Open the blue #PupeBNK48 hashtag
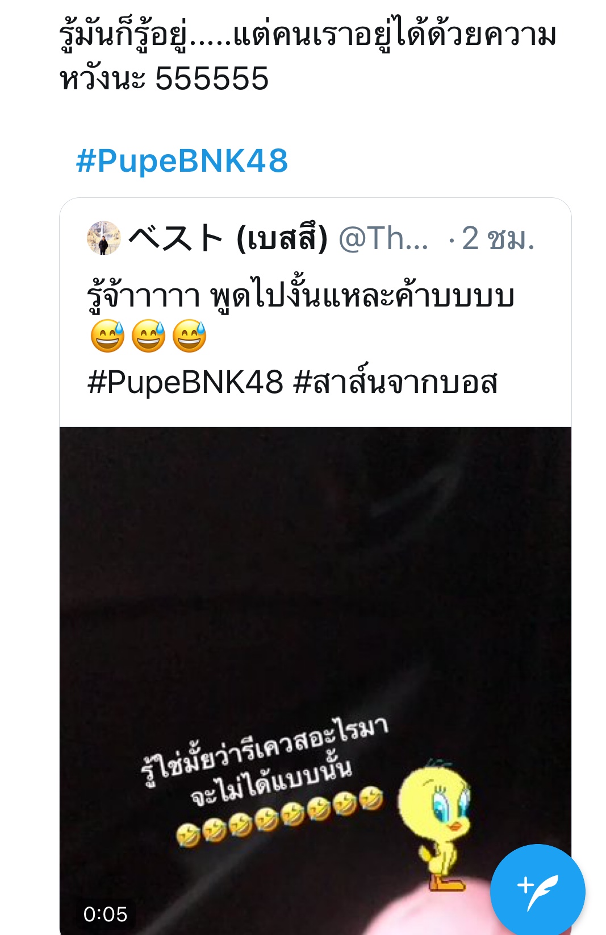The height and width of the screenshot is (935, 606). click(x=182, y=160)
